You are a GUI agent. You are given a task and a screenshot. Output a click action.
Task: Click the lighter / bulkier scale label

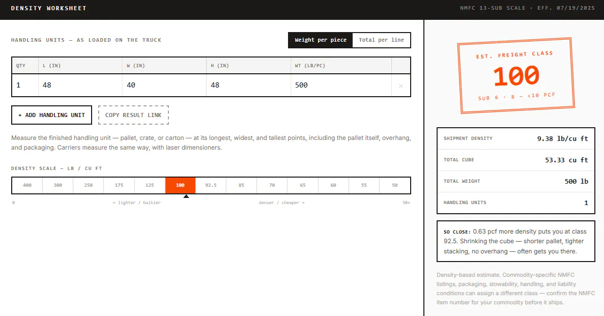point(137,203)
